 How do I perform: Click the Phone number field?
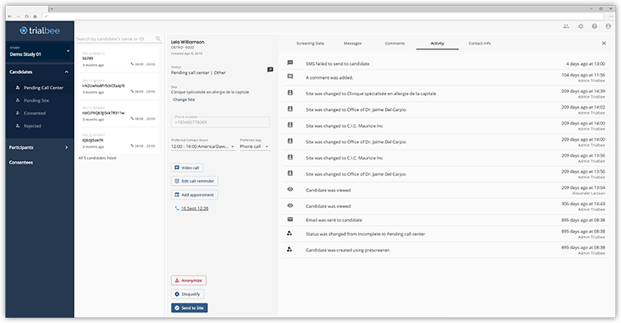(220, 122)
